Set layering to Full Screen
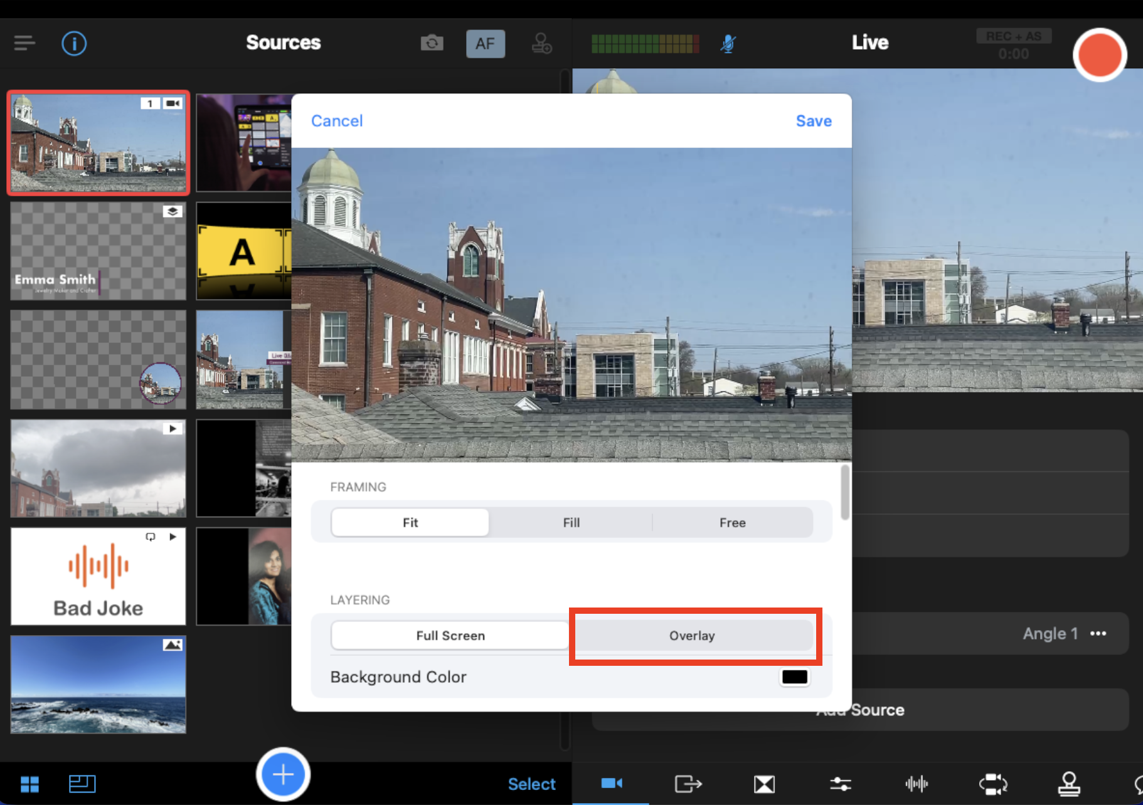The image size is (1143, 805). point(450,635)
